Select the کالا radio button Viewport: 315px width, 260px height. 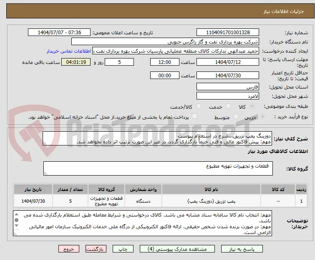[x=252, y=106]
